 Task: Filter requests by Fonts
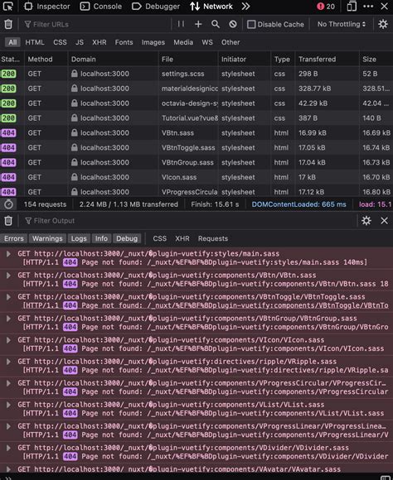(x=124, y=42)
